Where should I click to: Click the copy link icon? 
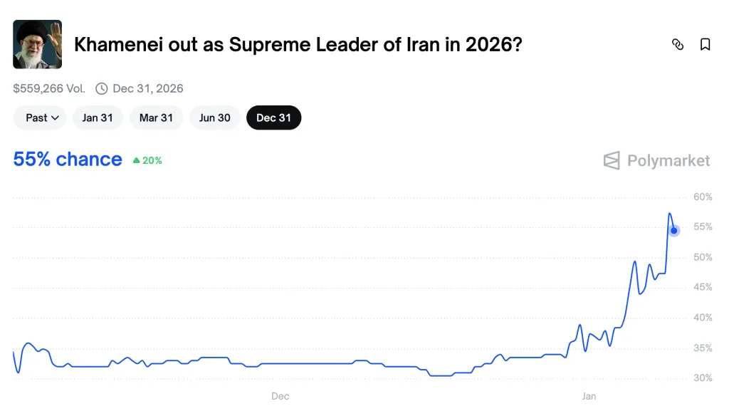[x=678, y=44]
